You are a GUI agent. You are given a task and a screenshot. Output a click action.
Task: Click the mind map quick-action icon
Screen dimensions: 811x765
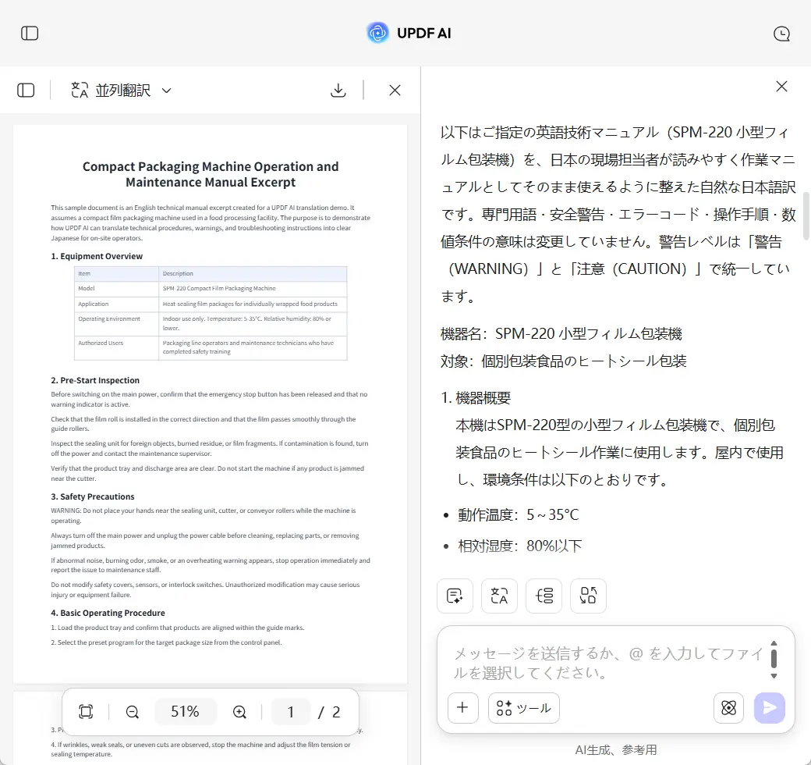tap(544, 596)
